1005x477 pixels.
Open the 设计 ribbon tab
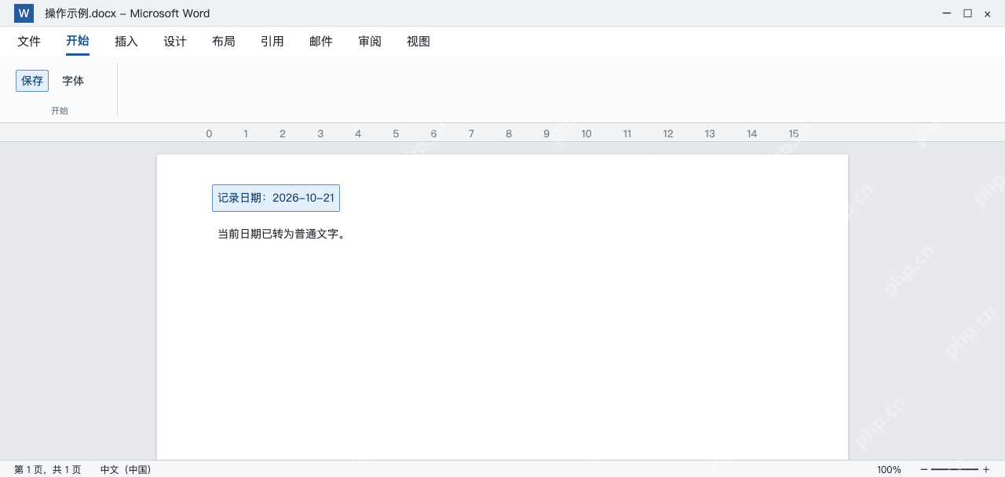175,42
